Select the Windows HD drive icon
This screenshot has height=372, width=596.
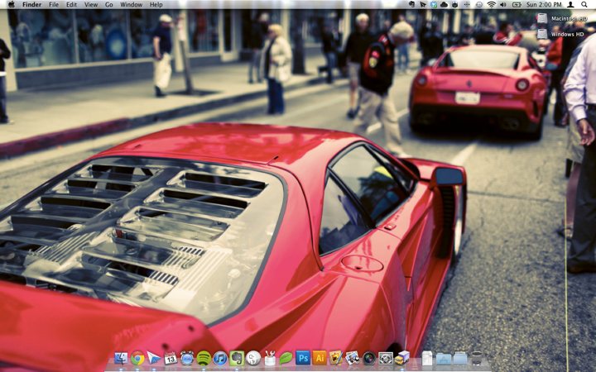(x=542, y=34)
